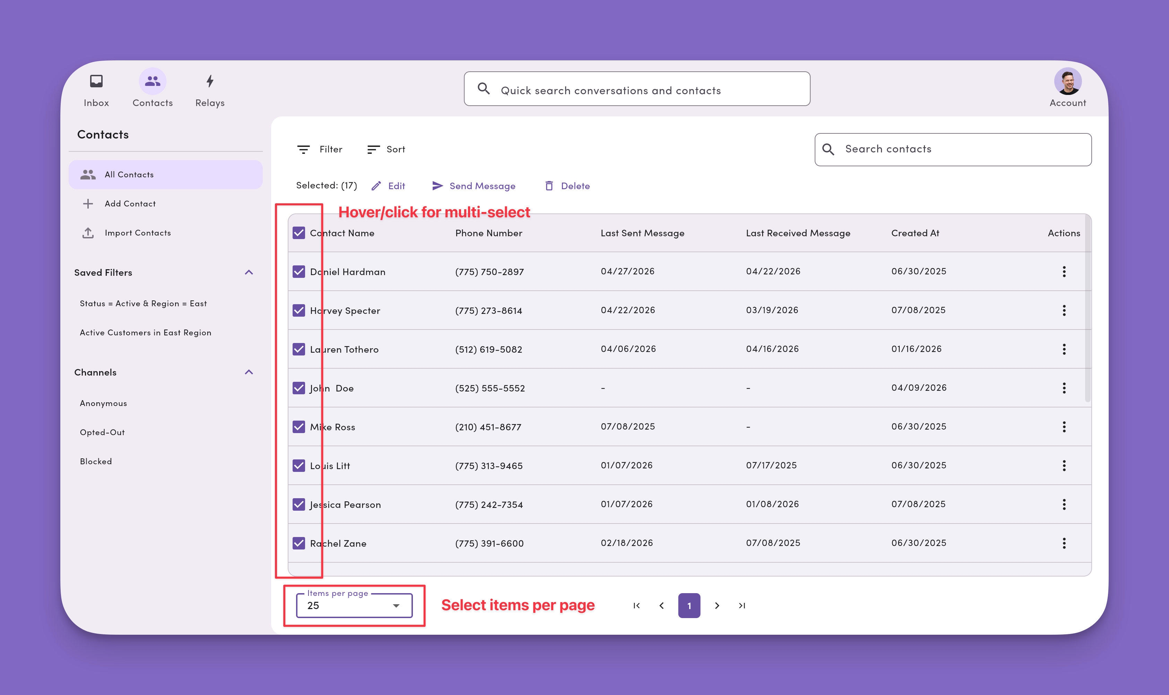Click the Created At column header

click(915, 233)
